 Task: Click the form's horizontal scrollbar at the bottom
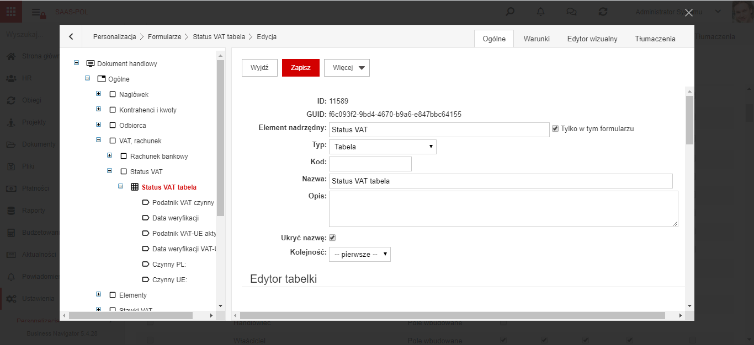click(x=453, y=315)
